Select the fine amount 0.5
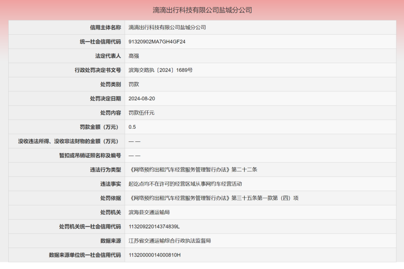Screen dimensions: 404x269 132,127
